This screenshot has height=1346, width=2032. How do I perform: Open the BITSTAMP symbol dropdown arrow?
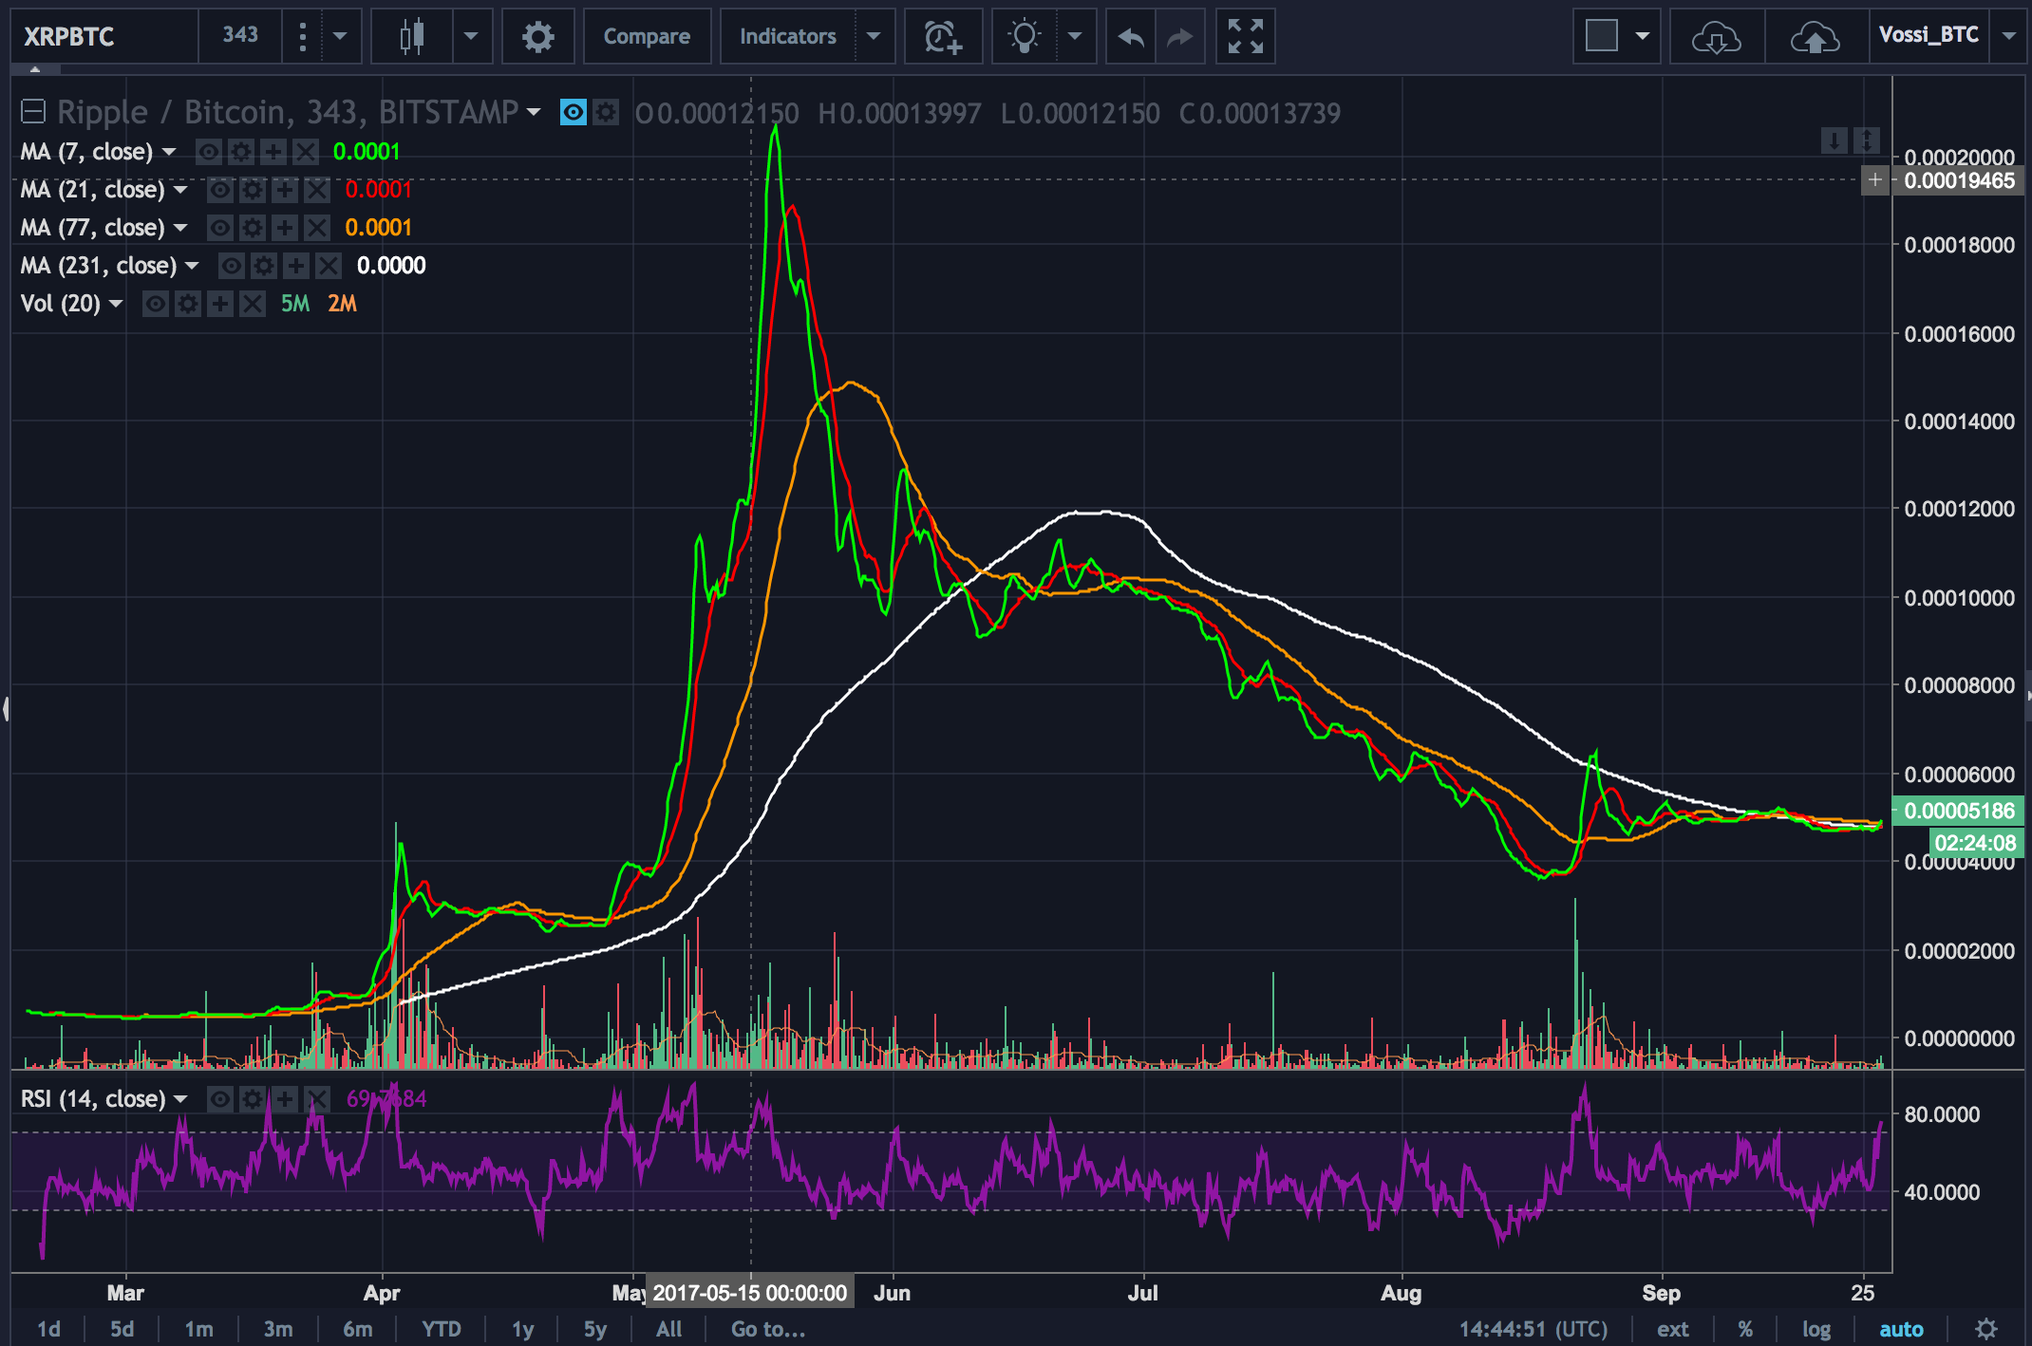click(534, 113)
